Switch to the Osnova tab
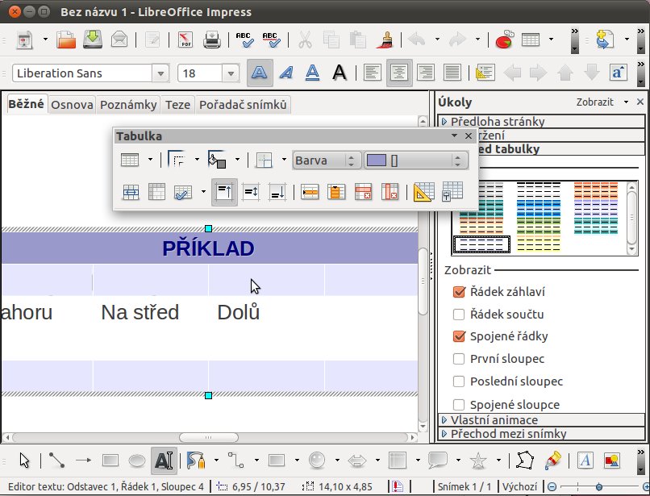This screenshot has width=650, height=496. [72, 105]
